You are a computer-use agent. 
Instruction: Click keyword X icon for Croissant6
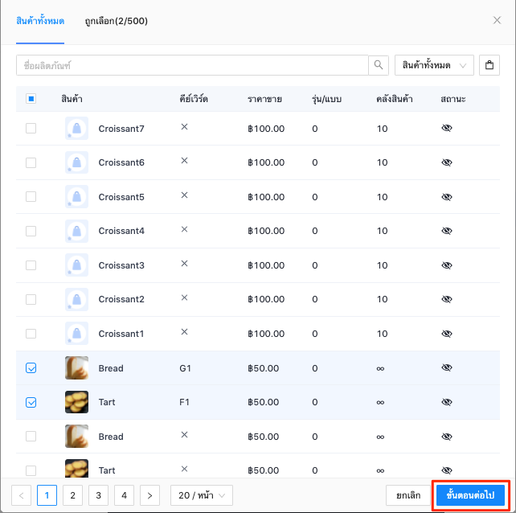click(x=184, y=161)
